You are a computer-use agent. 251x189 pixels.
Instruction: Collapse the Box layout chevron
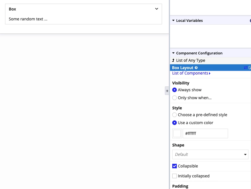(x=157, y=9)
